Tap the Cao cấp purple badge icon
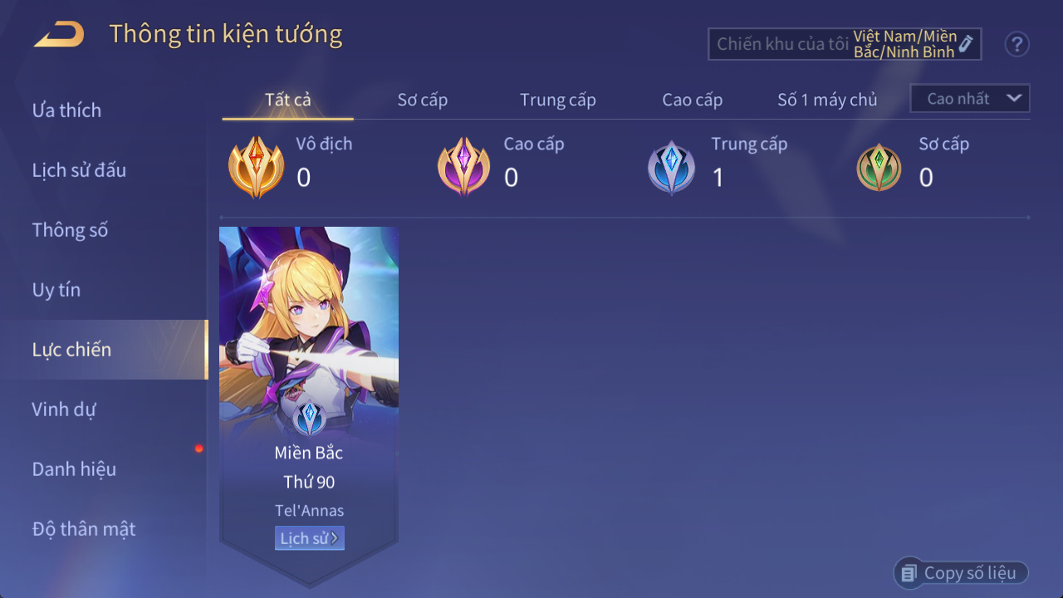The width and height of the screenshot is (1063, 598). point(463,167)
